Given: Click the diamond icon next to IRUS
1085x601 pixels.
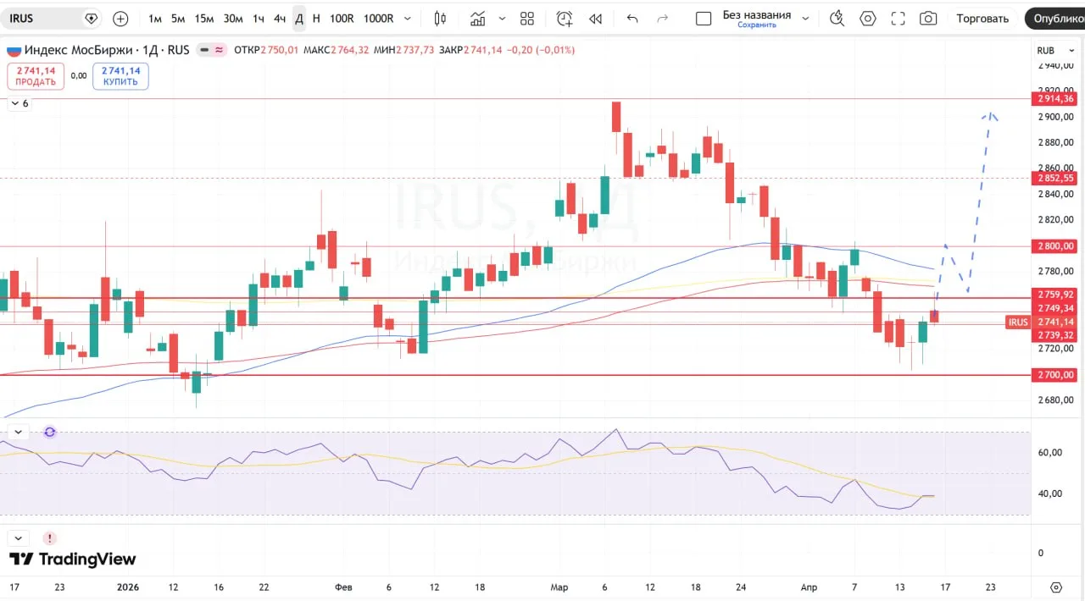Looking at the screenshot, I should [x=92, y=18].
